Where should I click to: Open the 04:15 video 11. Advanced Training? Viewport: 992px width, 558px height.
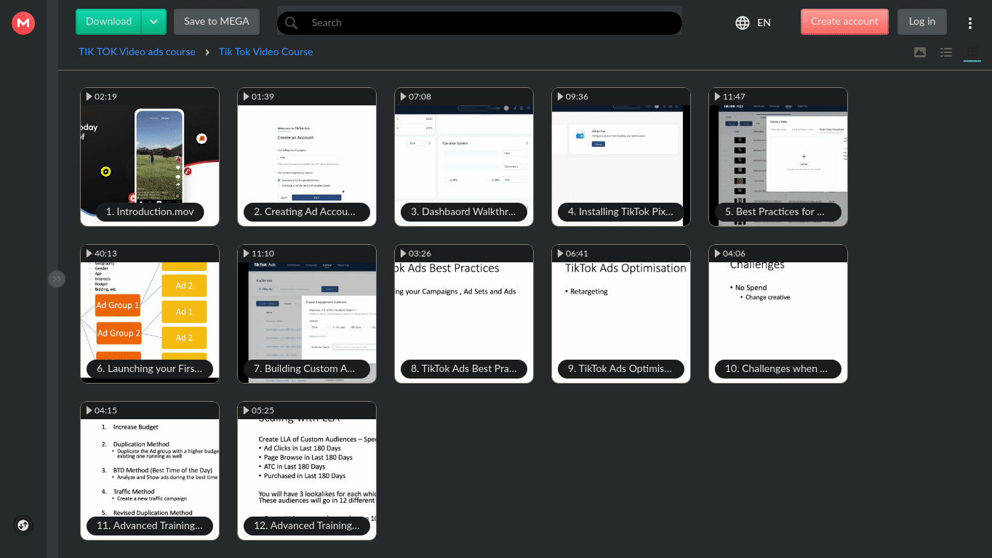tap(150, 471)
